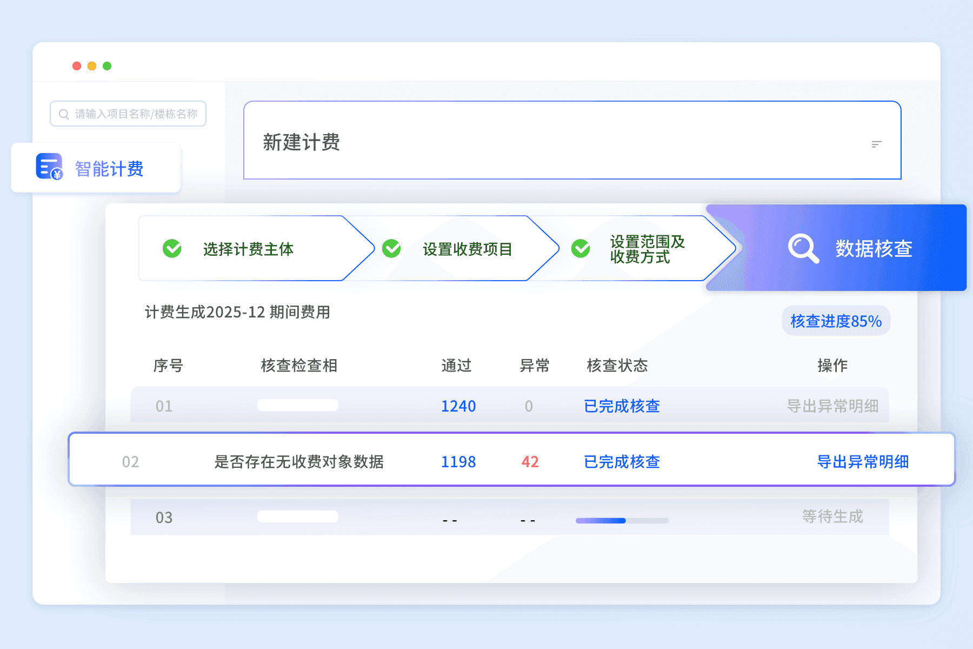Screen dimensions: 973x649
Task: Click the 智能计费 billing document icon
Action: point(49,167)
